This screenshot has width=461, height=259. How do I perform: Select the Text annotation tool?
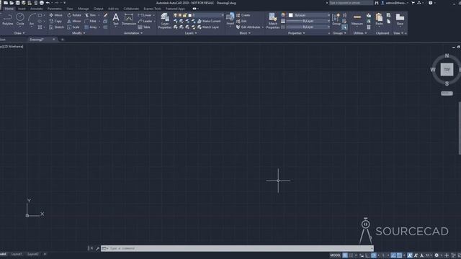[116, 19]
